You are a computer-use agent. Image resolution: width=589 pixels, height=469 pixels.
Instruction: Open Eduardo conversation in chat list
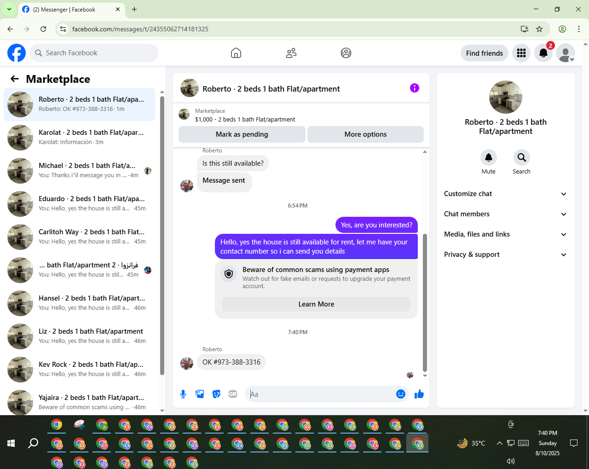click(x=79, y=204)
